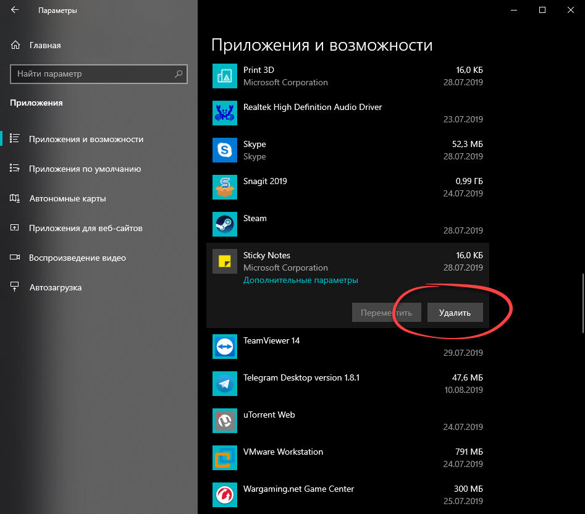Image resolution: width=585 pixels, height=514 pixels.
Task: Click the 300 МБ size of Wargaming
Action: (468, 489)
